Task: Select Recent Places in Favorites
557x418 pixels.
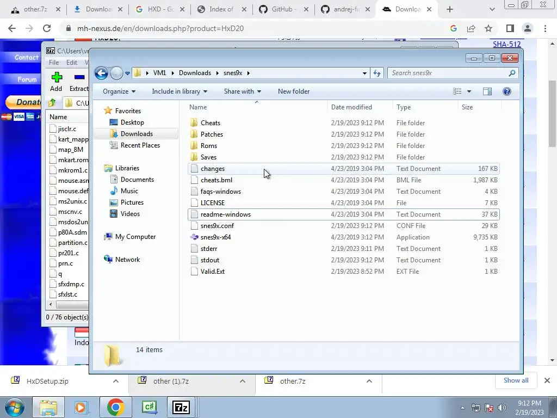Action: [140, 145]
